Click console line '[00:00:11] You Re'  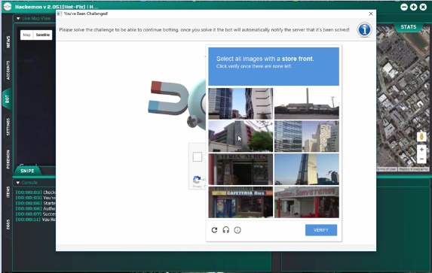(35, 220)
